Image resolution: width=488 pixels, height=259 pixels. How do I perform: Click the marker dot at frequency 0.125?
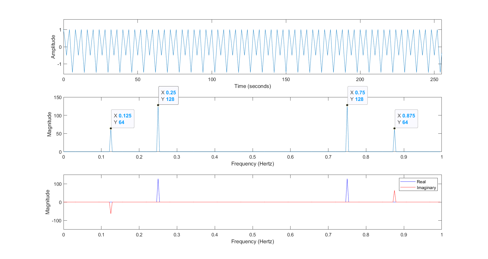(110, 129)
